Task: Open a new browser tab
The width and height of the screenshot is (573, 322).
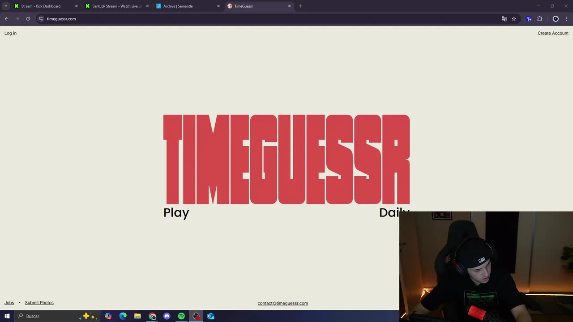Action: coord(300,6)
